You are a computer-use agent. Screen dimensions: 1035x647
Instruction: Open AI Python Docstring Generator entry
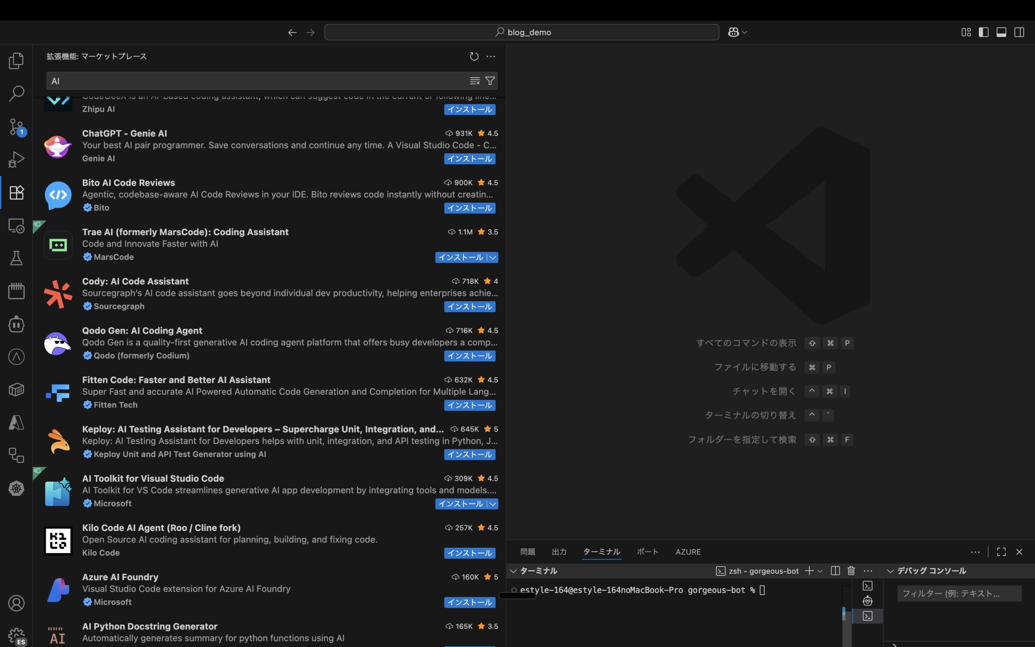pos(269,633)
